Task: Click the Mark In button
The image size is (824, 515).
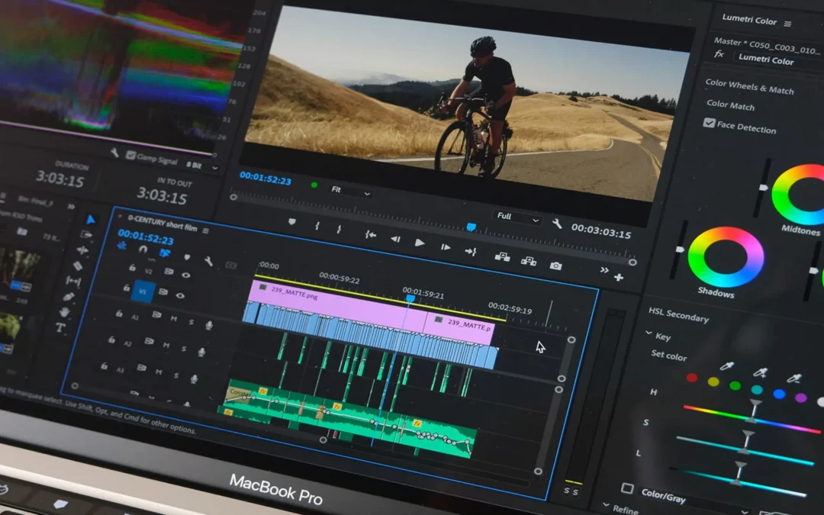Action: (317, 226)
